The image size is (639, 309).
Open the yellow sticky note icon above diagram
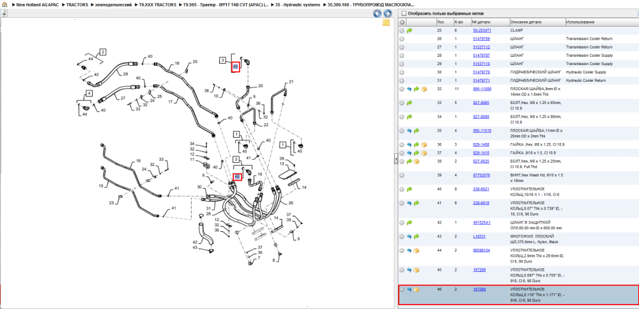[386, 22]
